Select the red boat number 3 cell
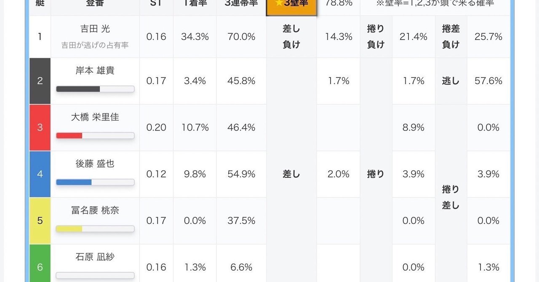Viewport: 539px width, 282px height. 40,128
